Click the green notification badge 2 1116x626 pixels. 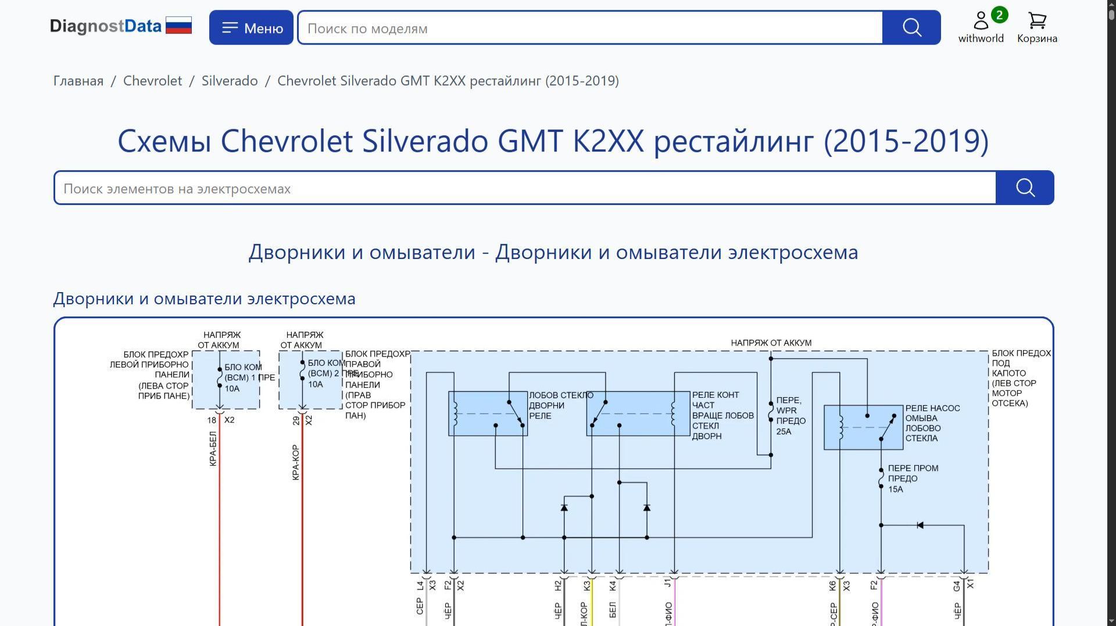999,15
